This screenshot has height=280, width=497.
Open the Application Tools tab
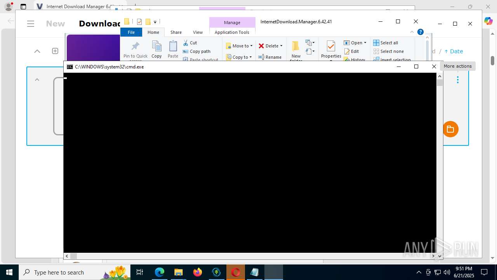[232, 32]
